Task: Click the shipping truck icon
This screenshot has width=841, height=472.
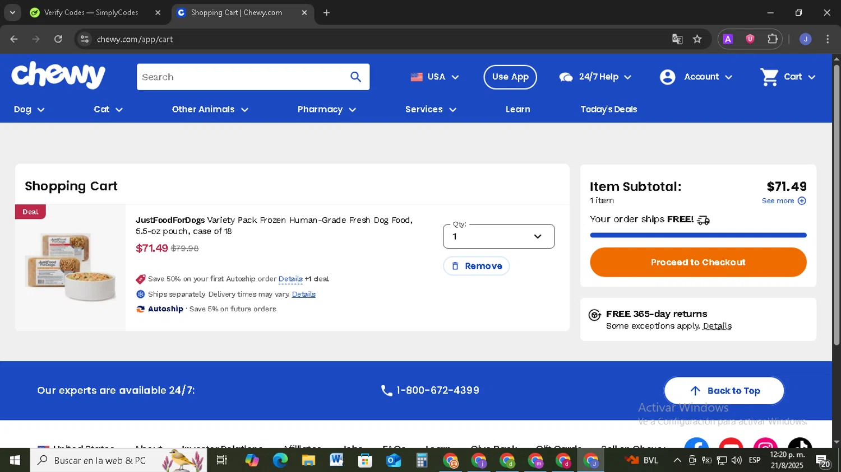Action: coord(703,220)
